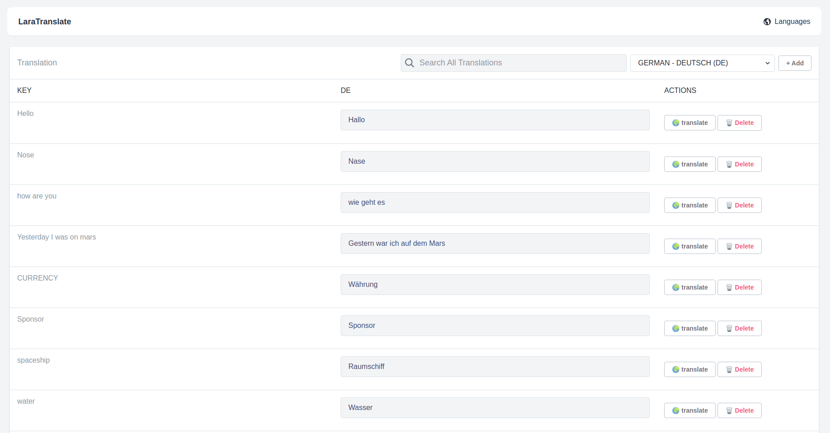Select the 'Hello' key text
830x433 pixels.
coord(25,114)
